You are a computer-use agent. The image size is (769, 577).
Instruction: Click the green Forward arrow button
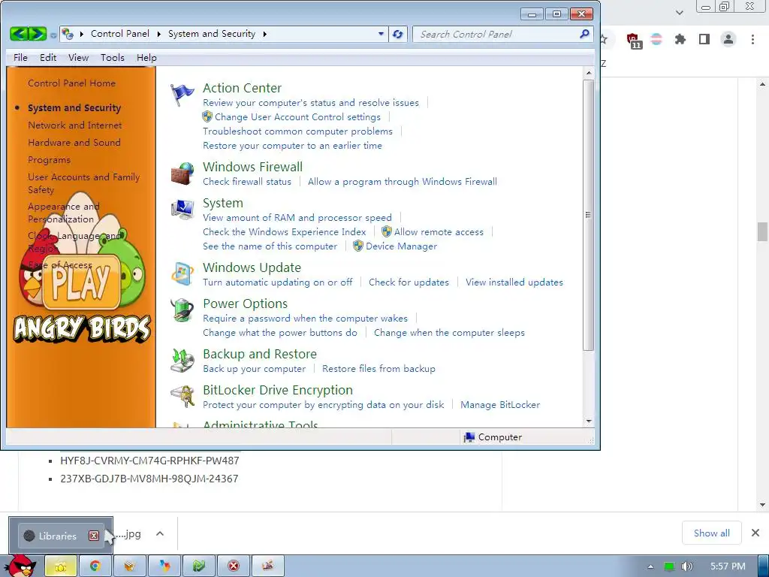(38, 34)
